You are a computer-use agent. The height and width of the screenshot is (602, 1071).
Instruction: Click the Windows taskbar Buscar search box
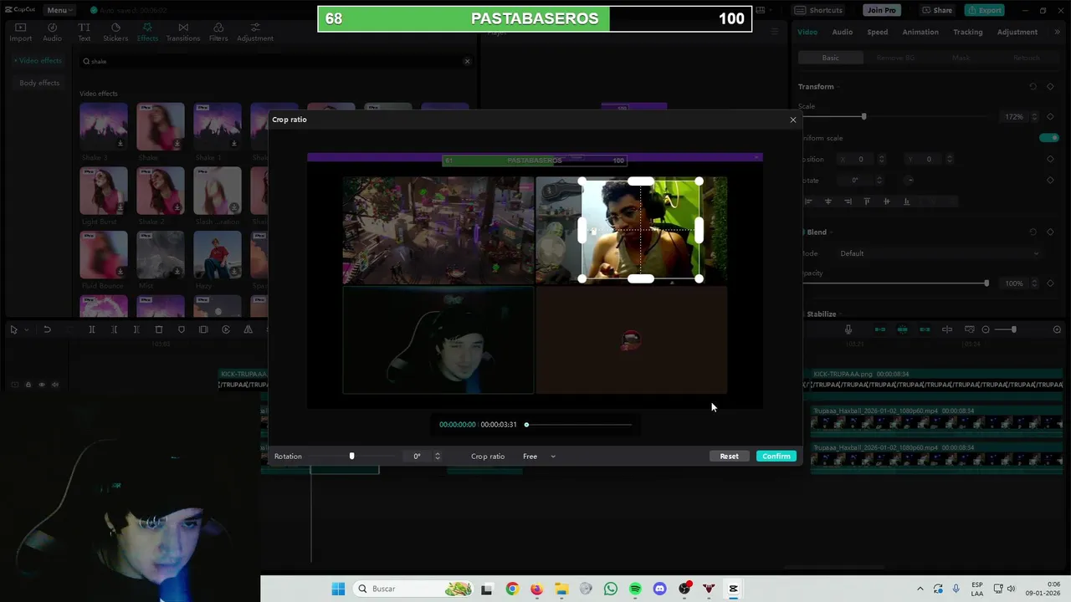coord(414,589)
